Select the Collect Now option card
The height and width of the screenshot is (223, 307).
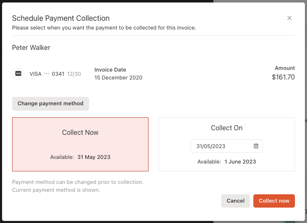(80, 144)
